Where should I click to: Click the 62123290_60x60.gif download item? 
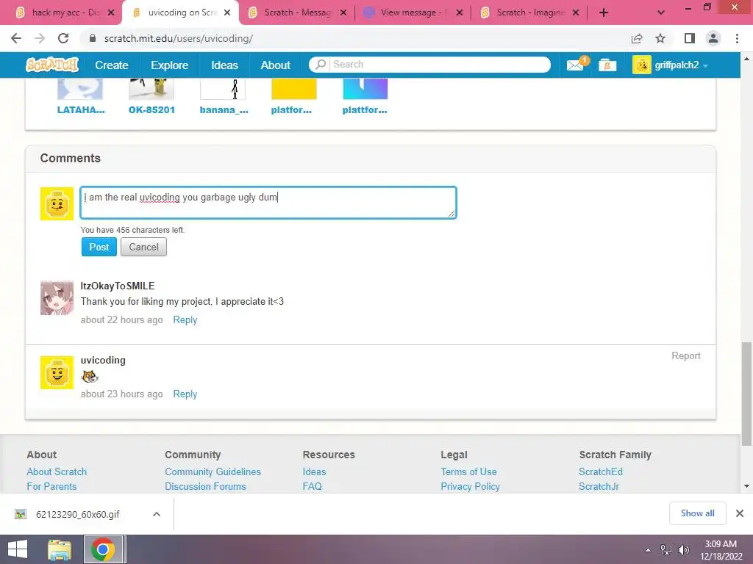click(78, 514)
